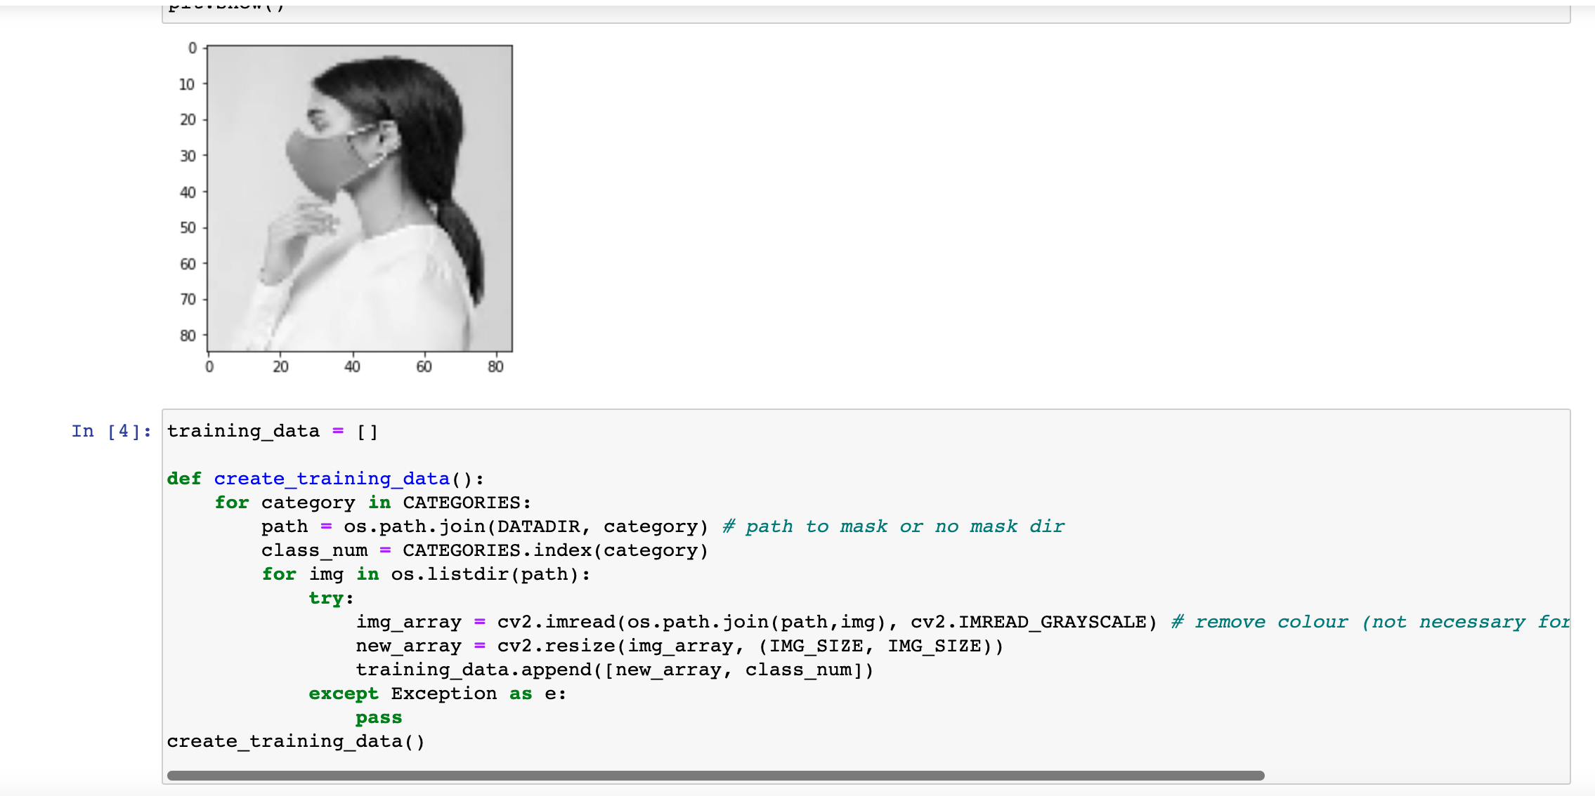The width and height of the screenshot is (1595, 796).
Task: Click the 'class_num = CATEGORIES.index(category)' line
Action: coord(485,550)
